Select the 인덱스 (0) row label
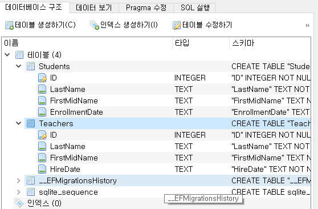The width and height of the screenshot is (318, 209). point(44,203)
